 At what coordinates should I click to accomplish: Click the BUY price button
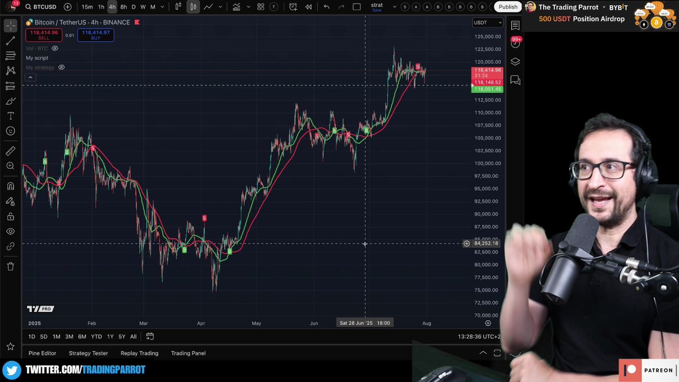pyautogui.click(x=96, y=35)
